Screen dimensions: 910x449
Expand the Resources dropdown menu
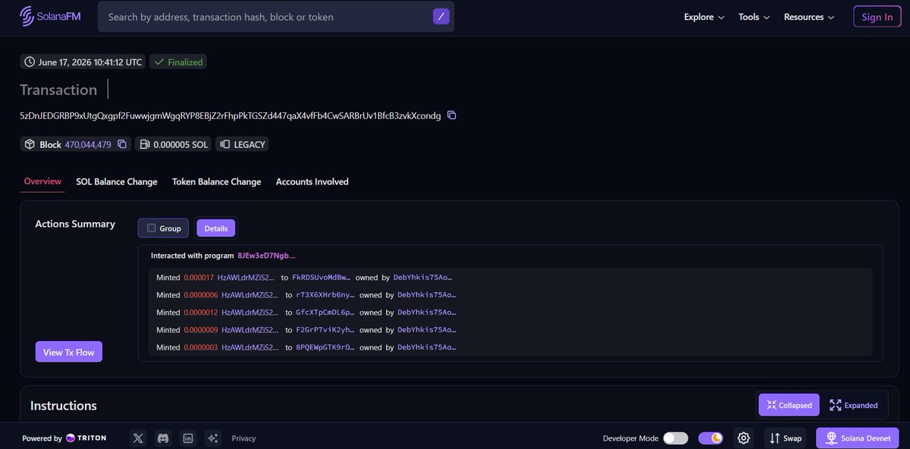coord(809,17)
